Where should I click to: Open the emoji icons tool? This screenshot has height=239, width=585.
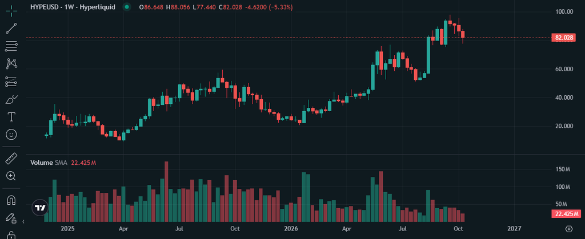11,135
